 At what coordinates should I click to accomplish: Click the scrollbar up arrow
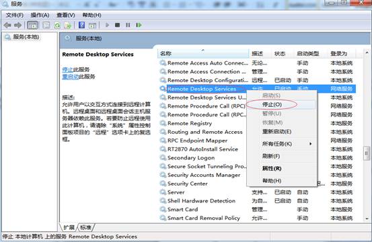click(367, 52)
